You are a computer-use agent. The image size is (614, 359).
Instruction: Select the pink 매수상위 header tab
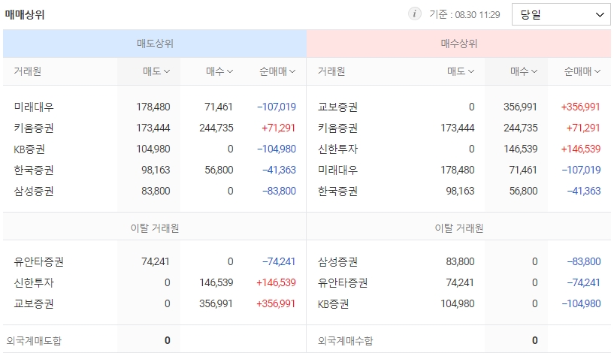[459, 44]
